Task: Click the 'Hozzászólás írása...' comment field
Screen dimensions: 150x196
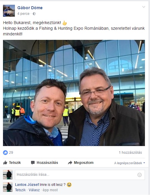Action: point(80,175)
